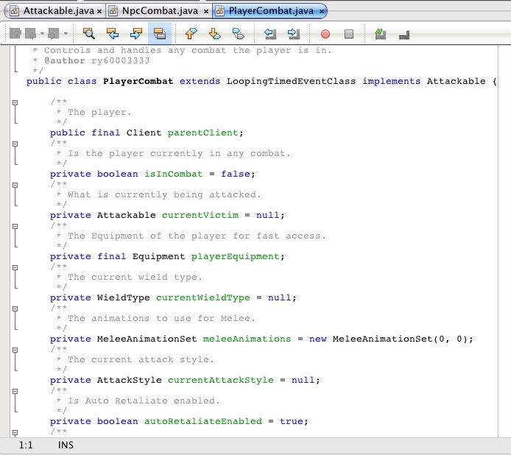Click the Find Selection magnifier icon
The image size is (511, 455).
[88, 34]
